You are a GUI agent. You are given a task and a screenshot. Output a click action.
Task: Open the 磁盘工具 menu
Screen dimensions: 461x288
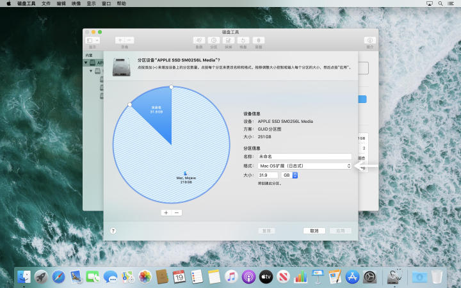(x=26, y=4)
